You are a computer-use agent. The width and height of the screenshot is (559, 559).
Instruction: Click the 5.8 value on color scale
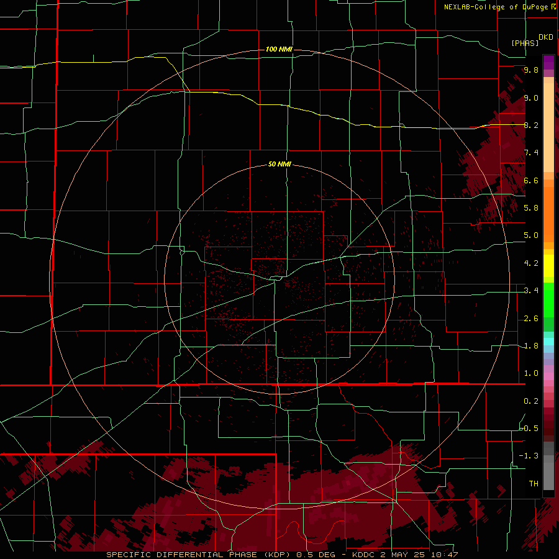(531, 207)
